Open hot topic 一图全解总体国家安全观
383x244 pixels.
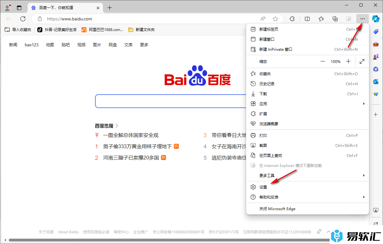[131, 135]
